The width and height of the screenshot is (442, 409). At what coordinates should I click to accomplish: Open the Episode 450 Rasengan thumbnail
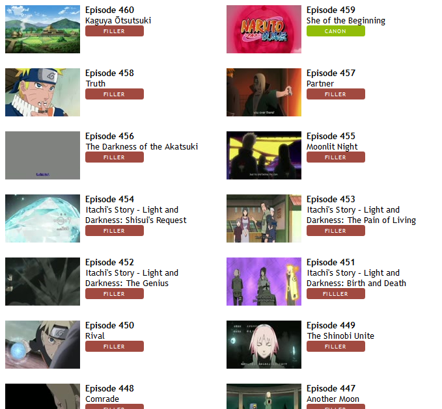42,344
